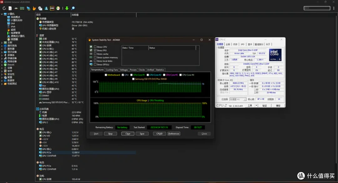The width and height of the screenshot is (338, 183).
Task: Click the AIDA64 search input field
Action: tap(317, 8)
